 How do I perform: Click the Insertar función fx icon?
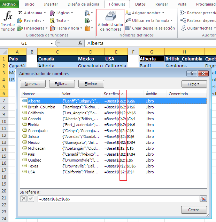tap(8, 16)
